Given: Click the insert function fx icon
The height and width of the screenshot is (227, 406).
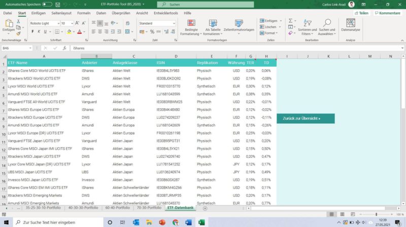Looking at the screenshot, I should tap(64, 48).
